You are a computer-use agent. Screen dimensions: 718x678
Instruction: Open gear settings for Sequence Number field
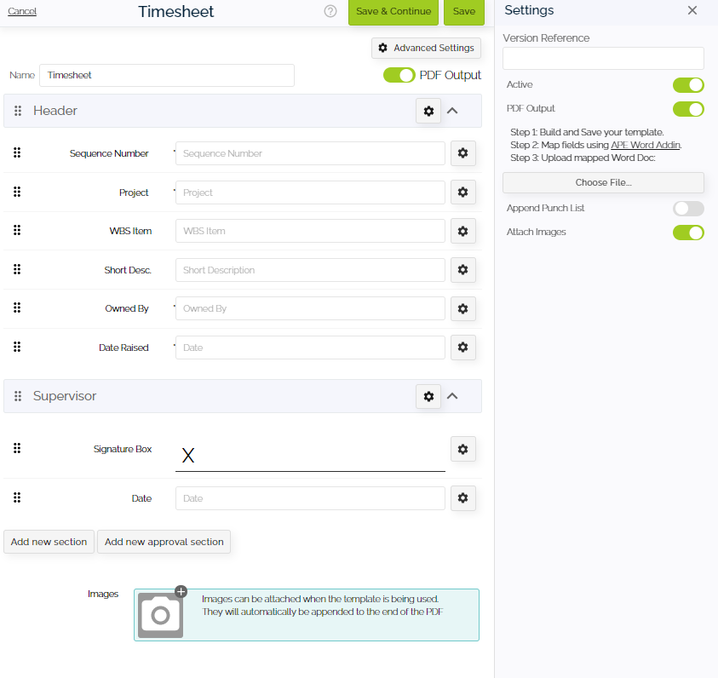[463, 153]
